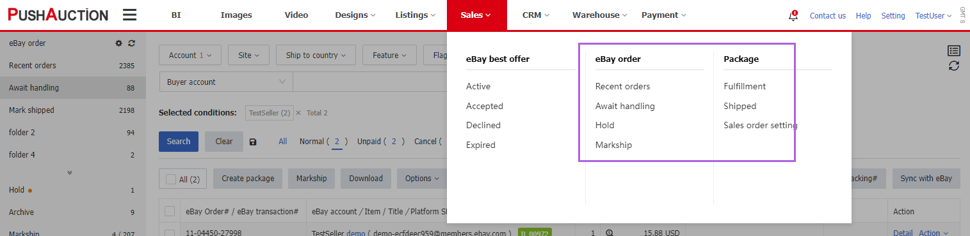
Task: Select the checkbox for order 11-04450-27998
Action: (170, 233)
